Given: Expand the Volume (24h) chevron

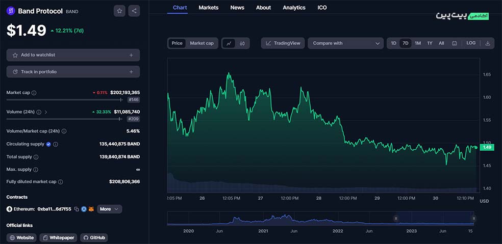Looking at the screenshot, I should [x=46, y=112].
